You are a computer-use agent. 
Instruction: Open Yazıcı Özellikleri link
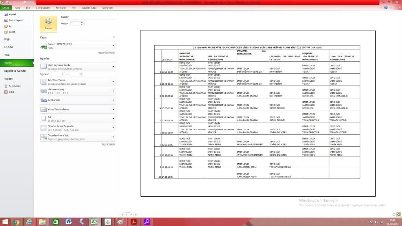coord(106,53)
